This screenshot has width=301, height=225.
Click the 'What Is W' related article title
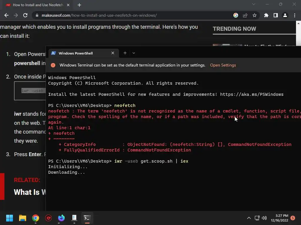(x=30, y=192)
